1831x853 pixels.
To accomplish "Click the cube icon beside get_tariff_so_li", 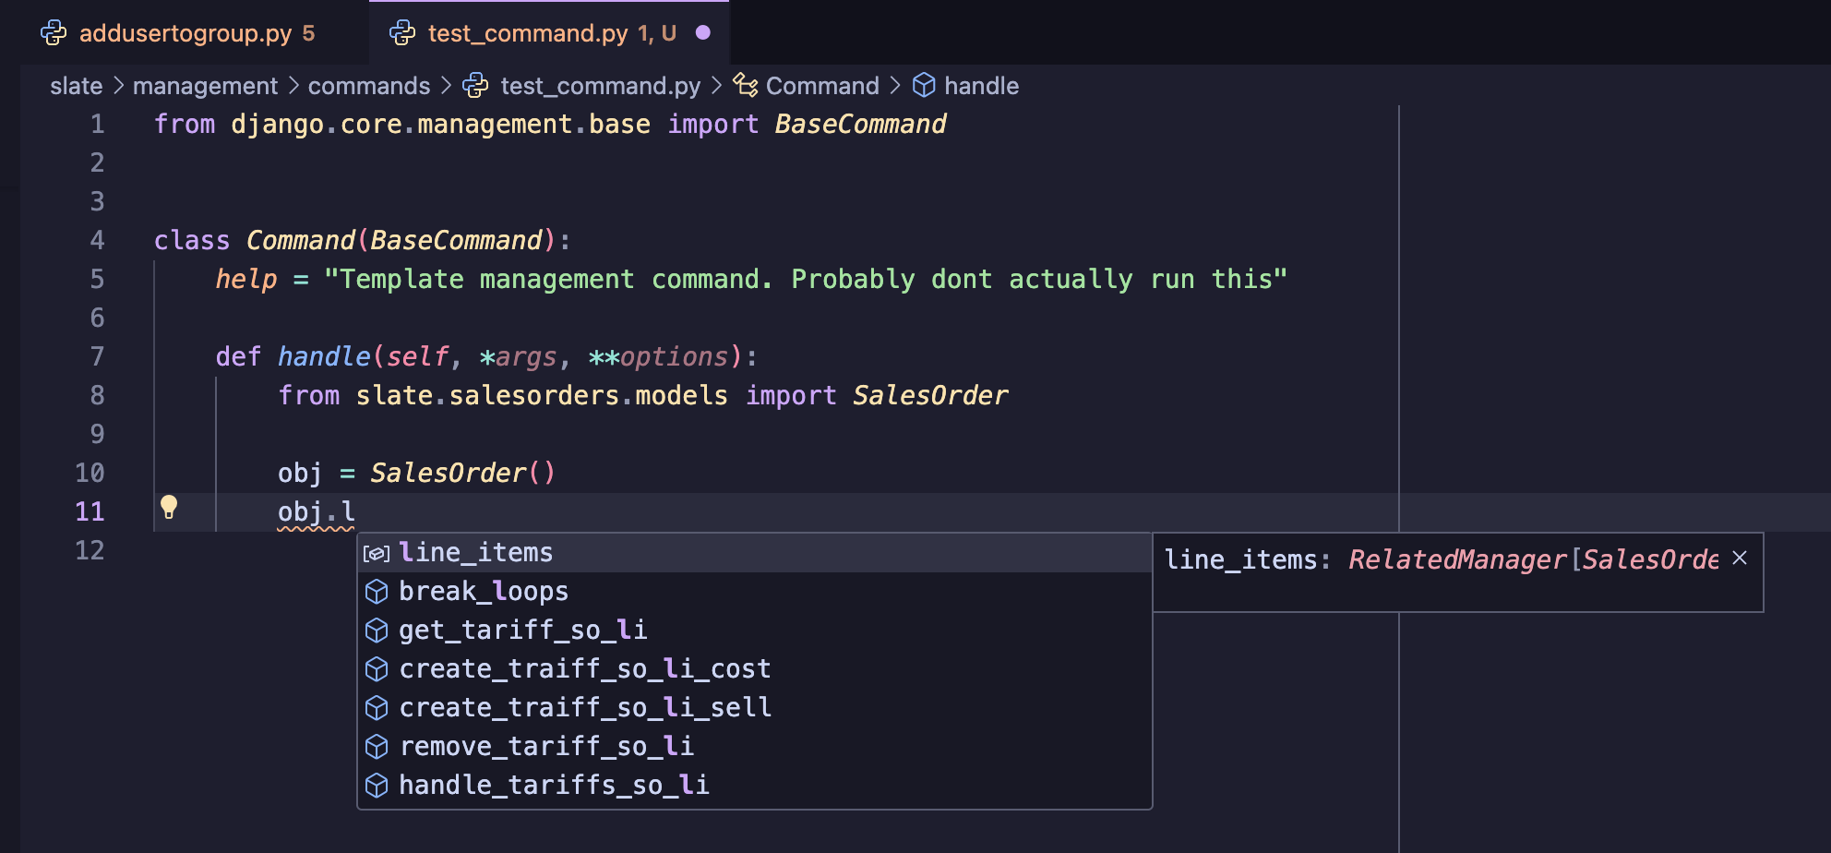I will 377,630.
